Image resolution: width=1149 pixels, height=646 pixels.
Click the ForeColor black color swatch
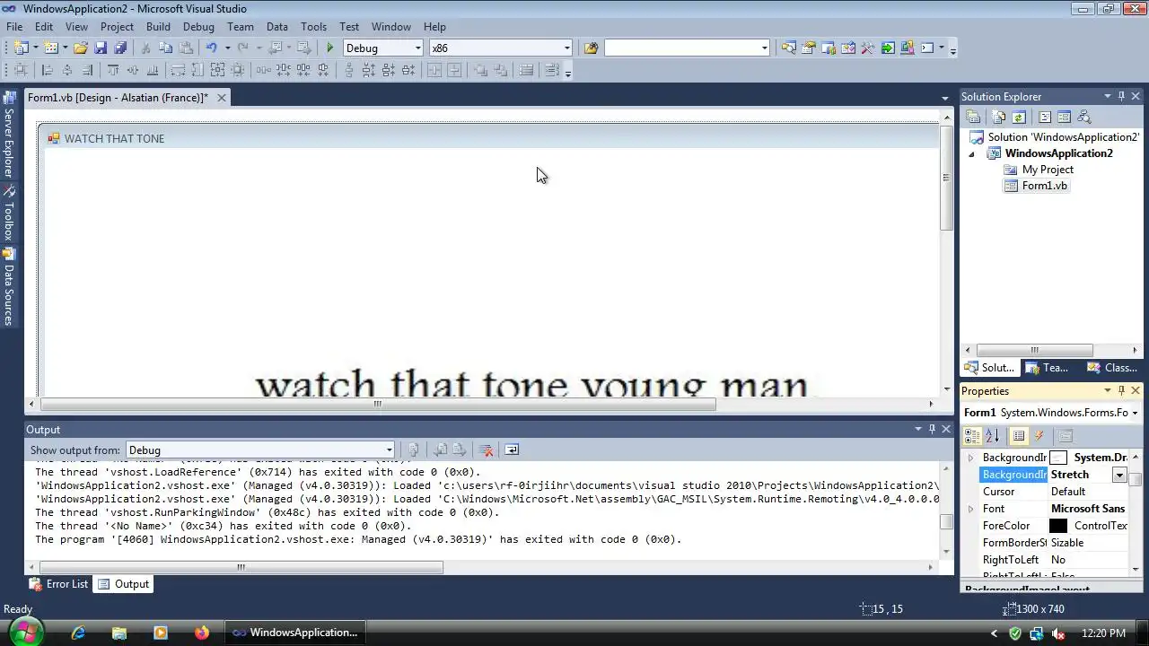click(1058, 526)
